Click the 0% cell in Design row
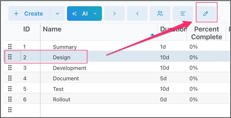 coord(193,57)
